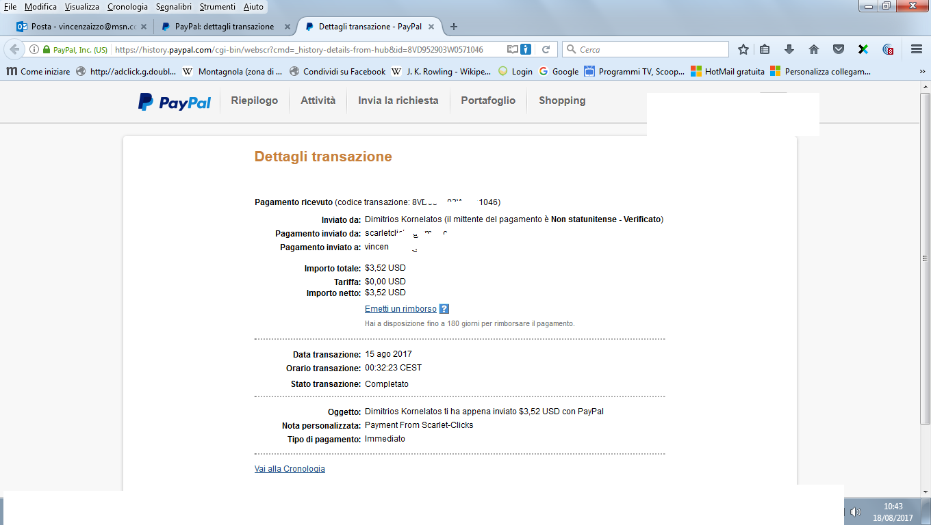Click the Cerca search field
Viewport: 931px width, 525px height.
click(646, 49)
